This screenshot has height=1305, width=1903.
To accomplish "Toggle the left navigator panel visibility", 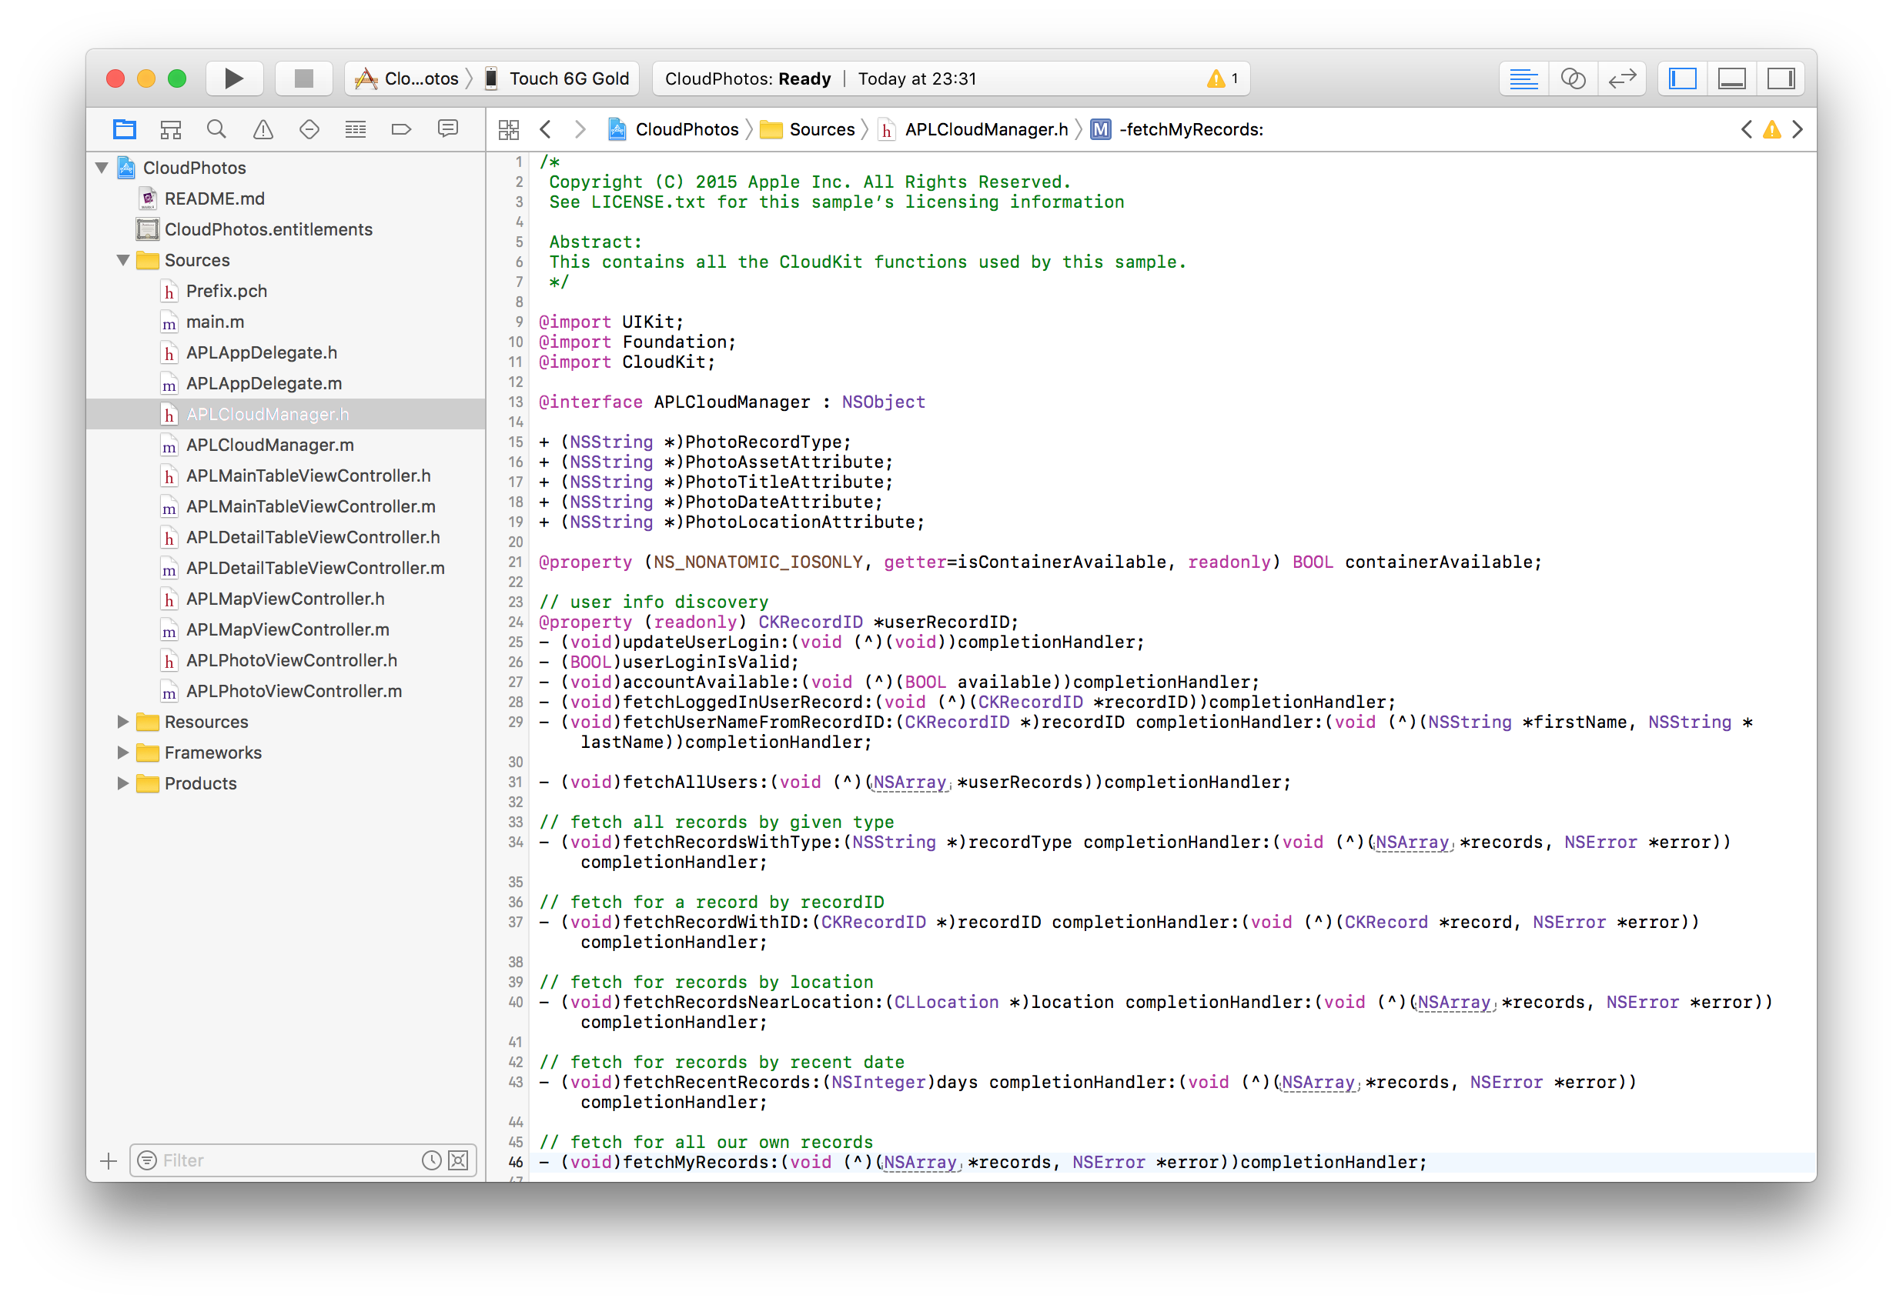I will (1683, 78).
